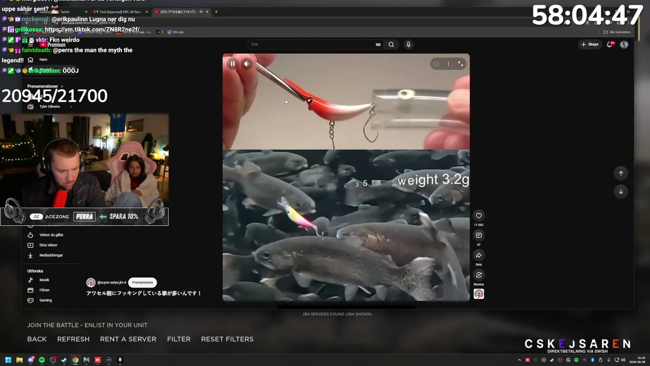Viewport: 650px width, 366px height.
Task: Open the @super.saiya.jin-4 channel link
Action: tap(111, 283)
